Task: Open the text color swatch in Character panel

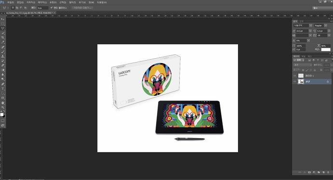Action: (x=326, y=50)
